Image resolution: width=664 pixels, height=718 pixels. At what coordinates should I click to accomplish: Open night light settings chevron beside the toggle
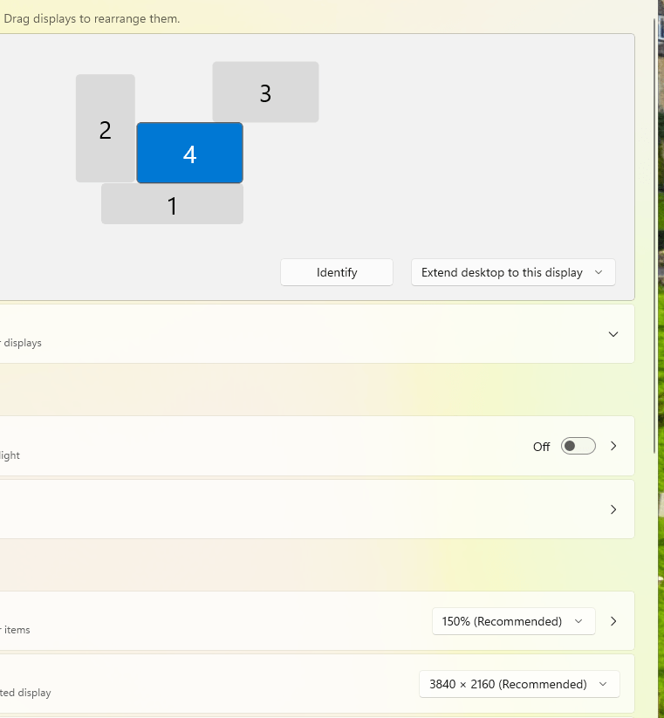(613, 446)
